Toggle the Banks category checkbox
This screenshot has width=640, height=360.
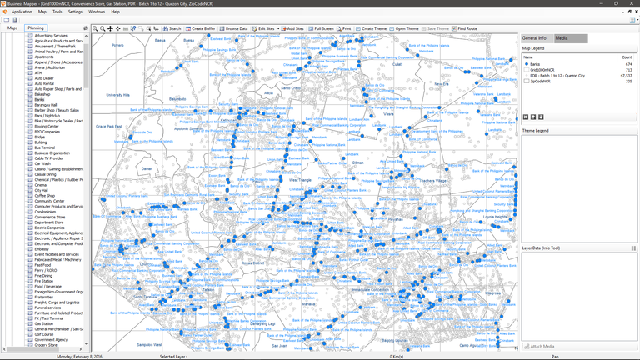[30, 100]
